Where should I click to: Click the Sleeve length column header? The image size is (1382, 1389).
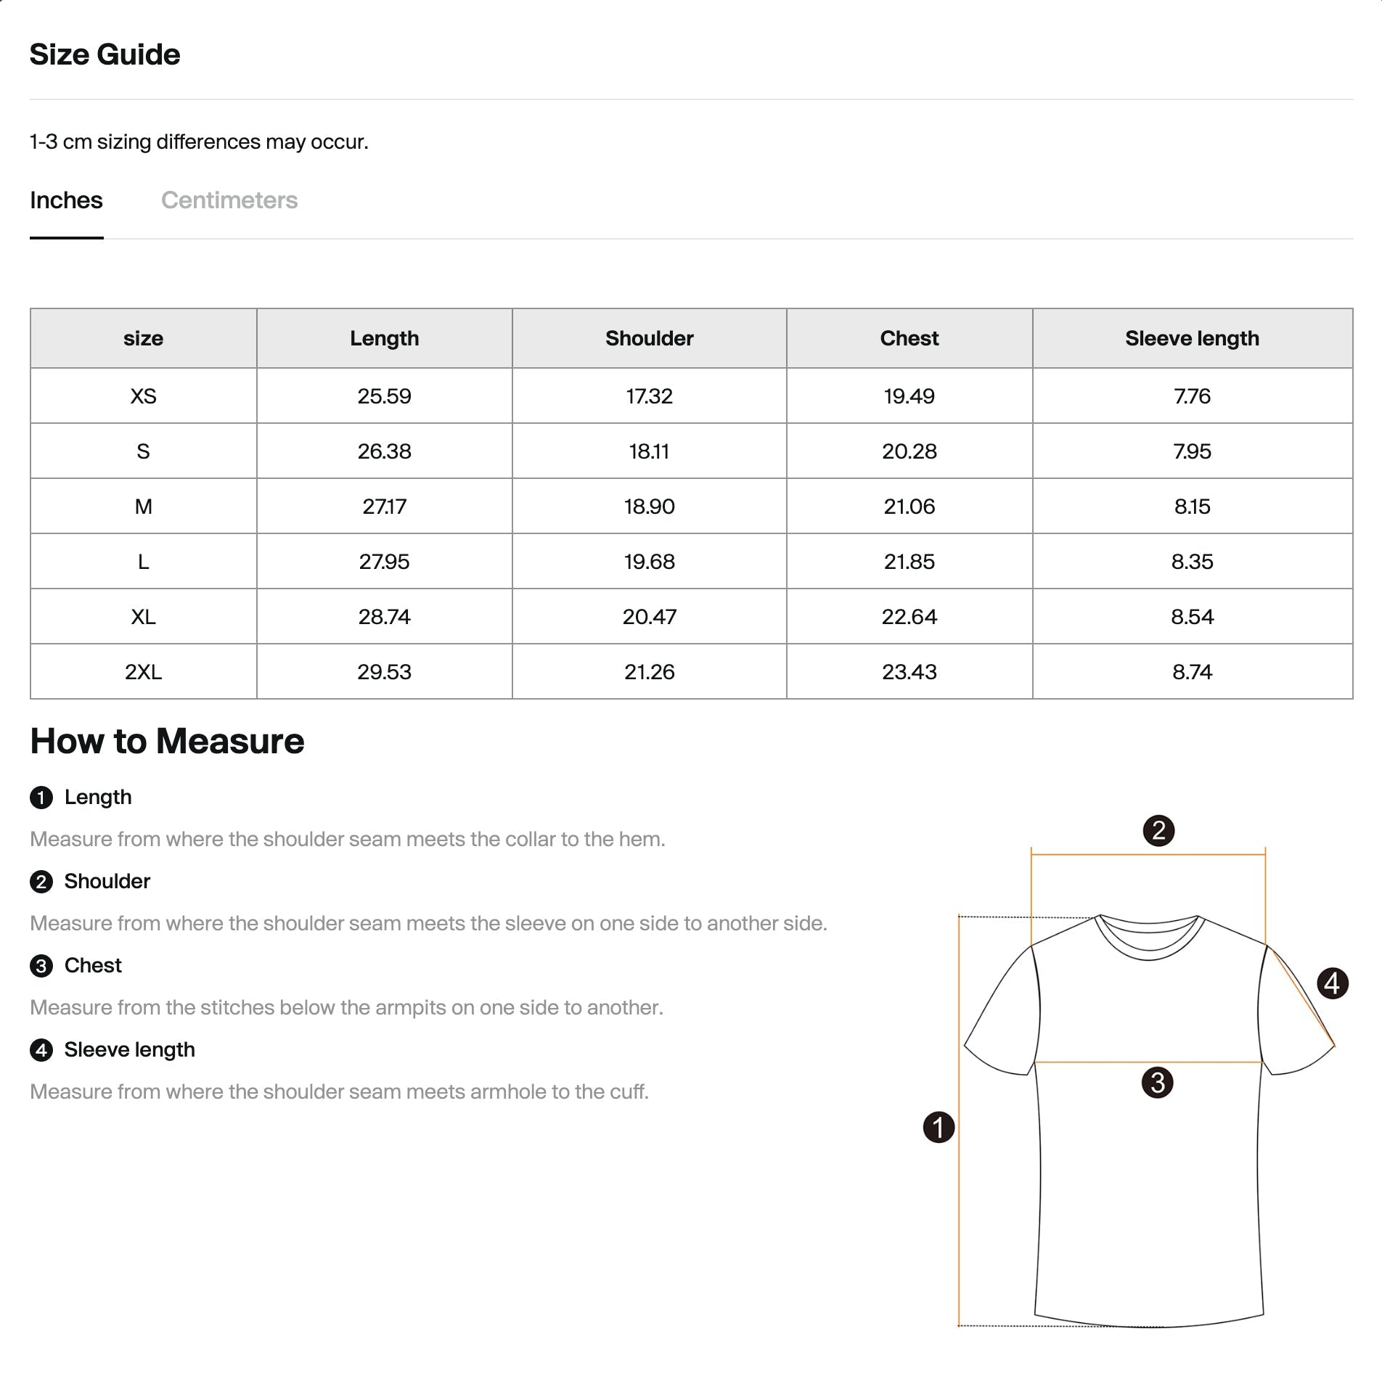coord(1193,338)
